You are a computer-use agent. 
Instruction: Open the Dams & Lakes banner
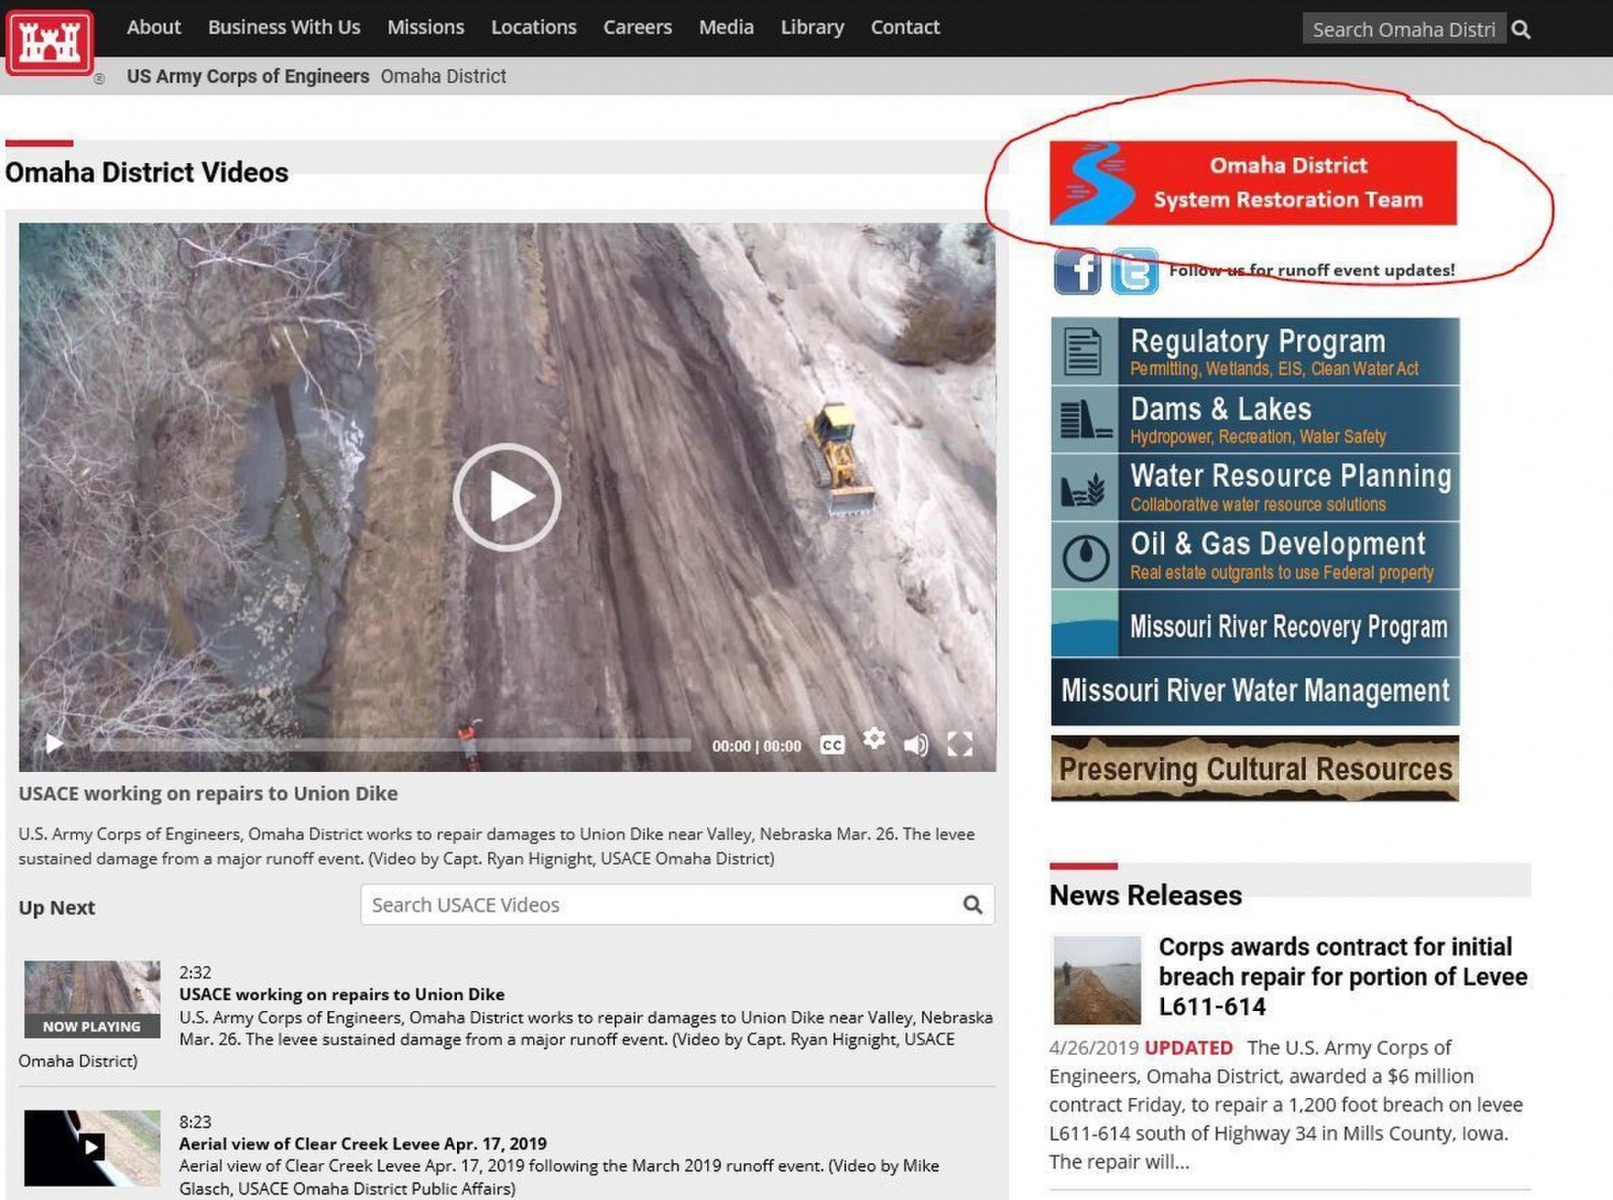pyautogui.click(x=1255, y=419)
